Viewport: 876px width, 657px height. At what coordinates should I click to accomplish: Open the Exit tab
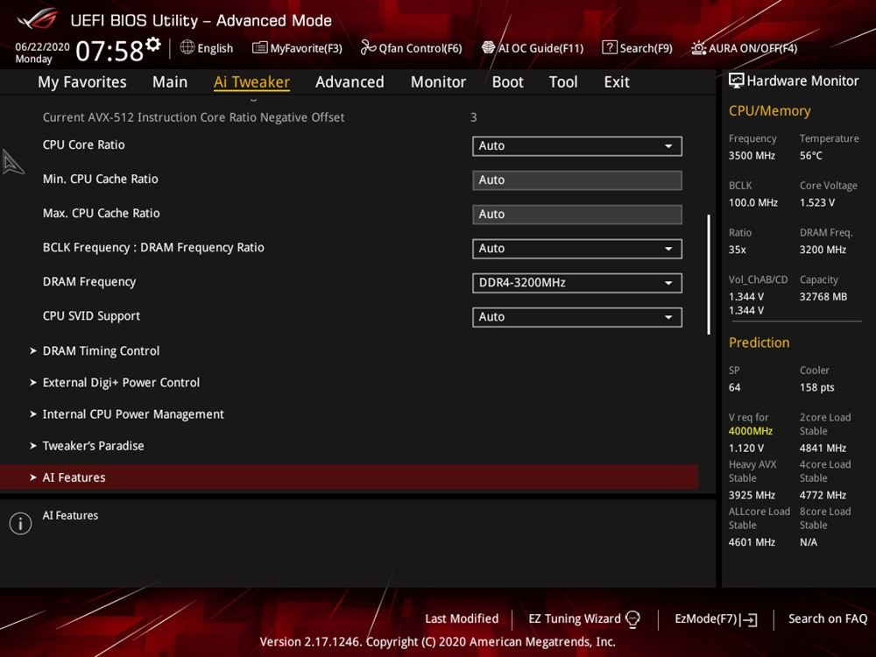tap(617, 82)
